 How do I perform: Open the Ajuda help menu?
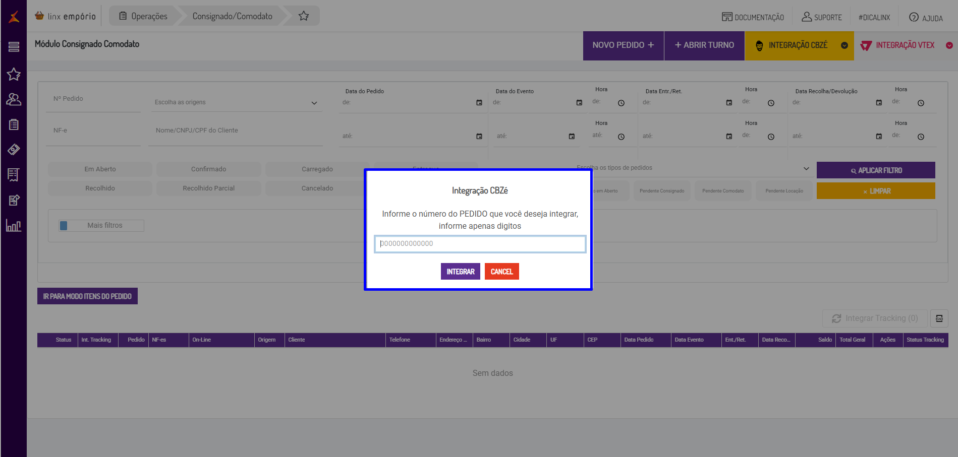[926, 18]
